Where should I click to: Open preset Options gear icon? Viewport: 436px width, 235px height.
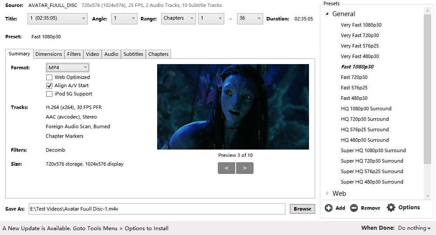pos(391,208)
